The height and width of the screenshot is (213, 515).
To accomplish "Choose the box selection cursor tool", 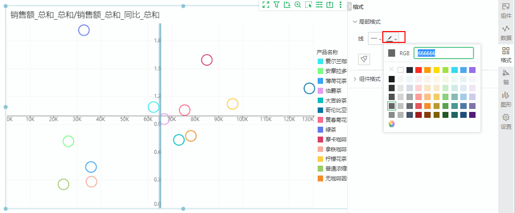I will [x=309, y=4].
